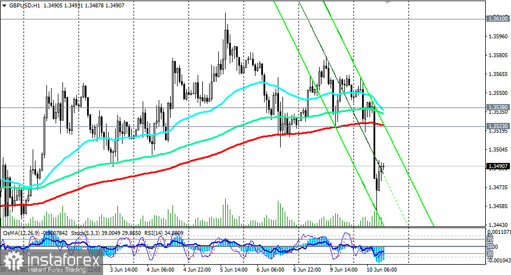Click the 6 Jun 06:00 time label

pos(270,270)
